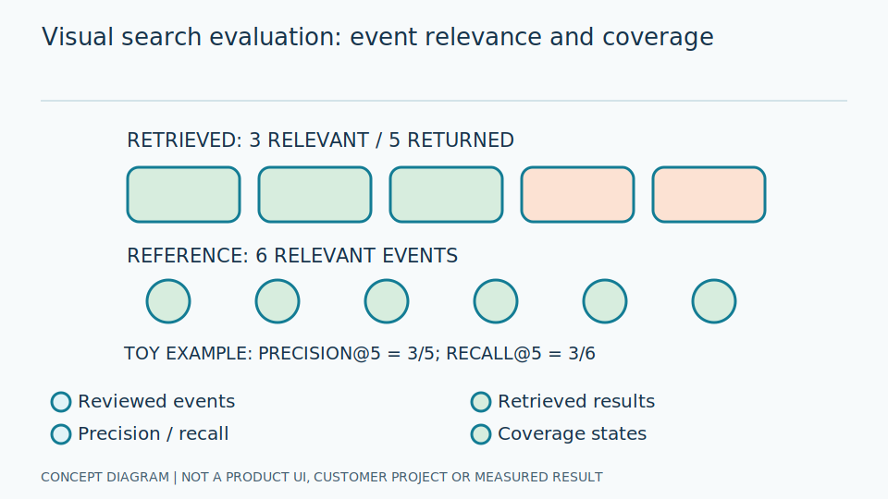Image resolution: width=888 pixels, height=499 pixels.
Task: Select the first peach irrelevant result box
Action: 577,195
